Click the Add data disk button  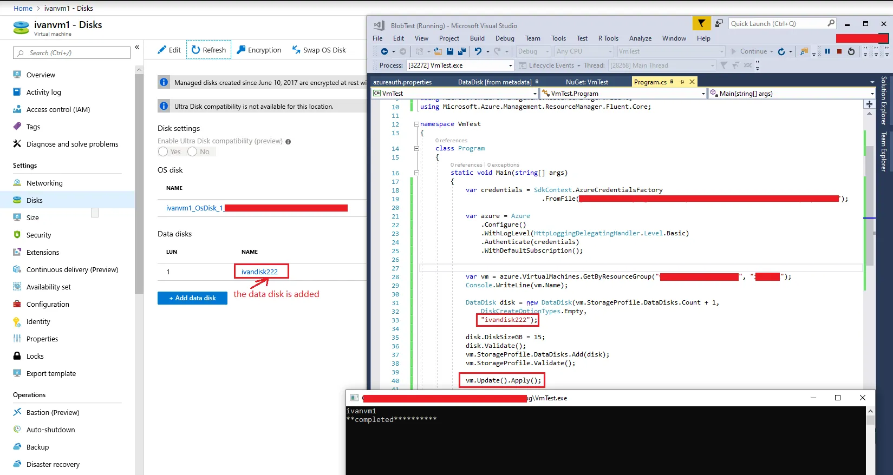click(x=192, y=298)
